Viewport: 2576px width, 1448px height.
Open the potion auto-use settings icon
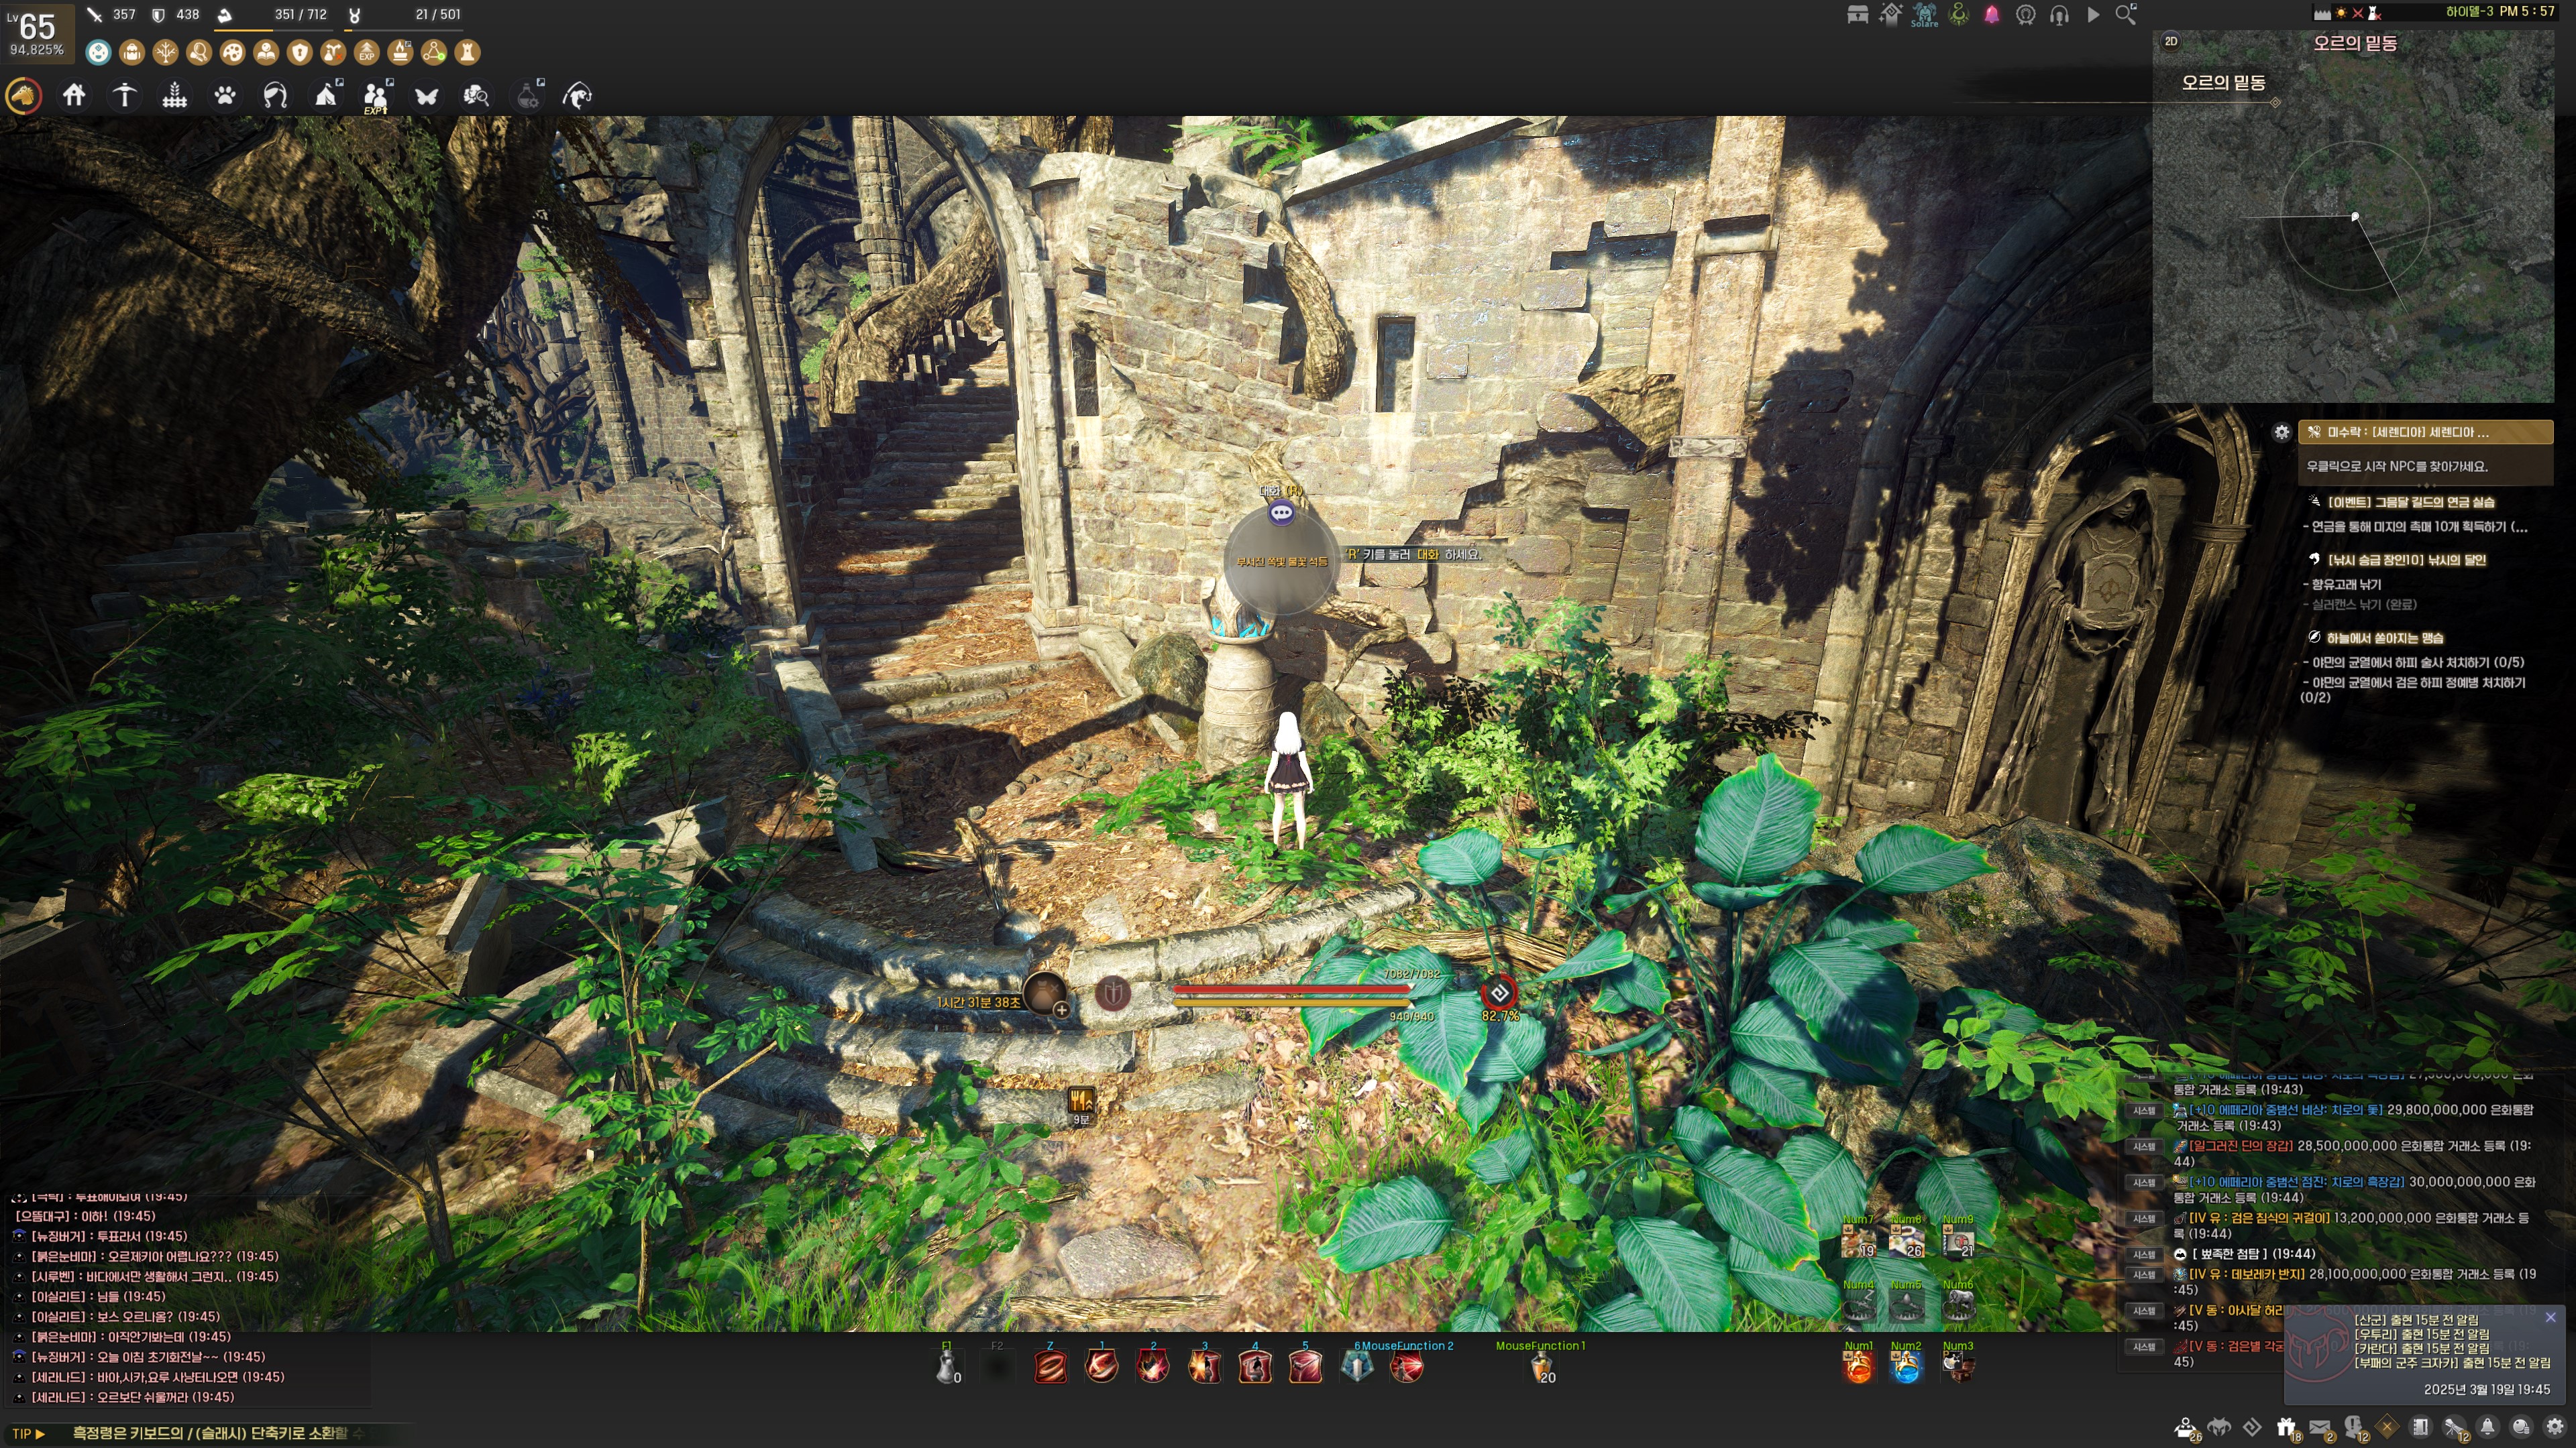click(528, 96)
